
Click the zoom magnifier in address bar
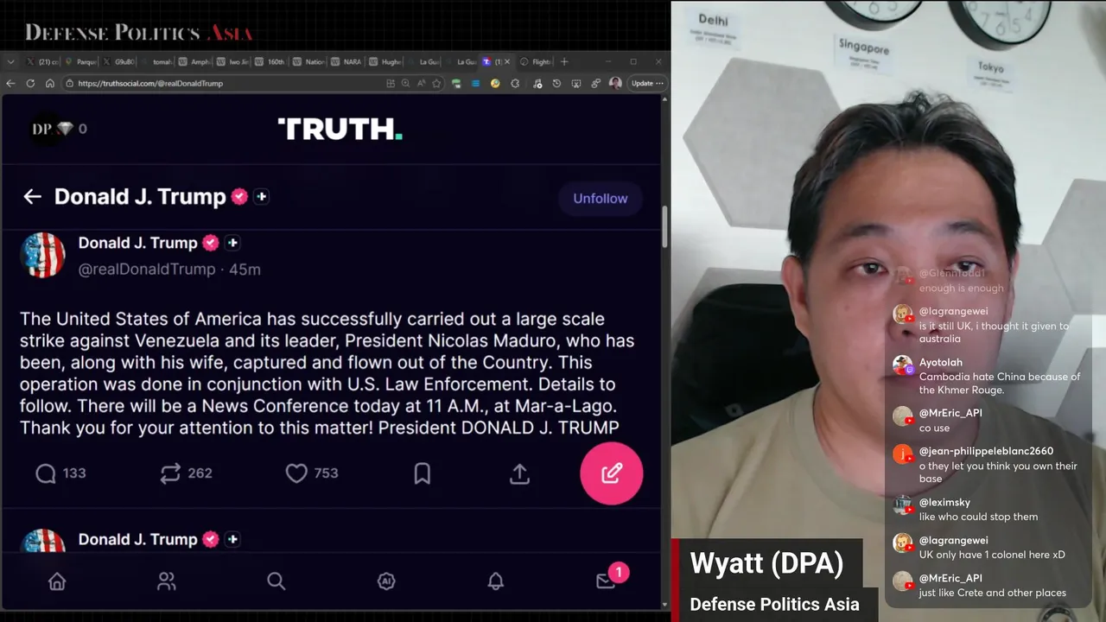point(405,84)
